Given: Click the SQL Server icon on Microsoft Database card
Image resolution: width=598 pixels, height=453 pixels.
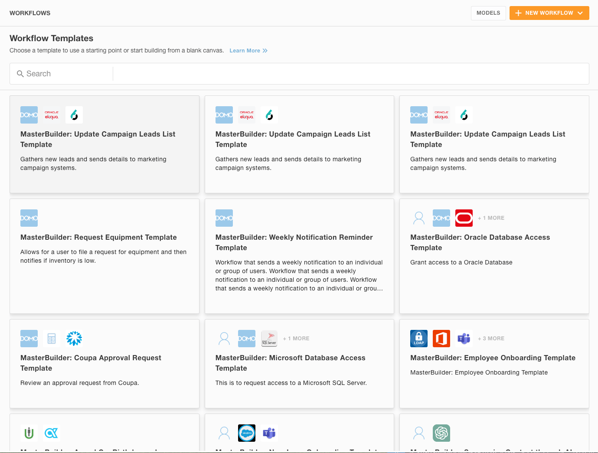Looking at the screenshot, I should click(x=269, y=339).
